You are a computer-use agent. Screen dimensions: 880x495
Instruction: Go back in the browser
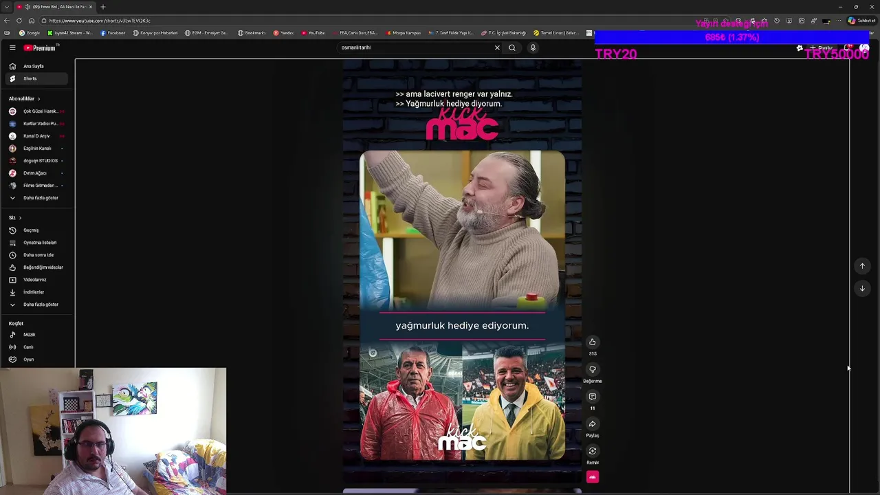[8, 21]
